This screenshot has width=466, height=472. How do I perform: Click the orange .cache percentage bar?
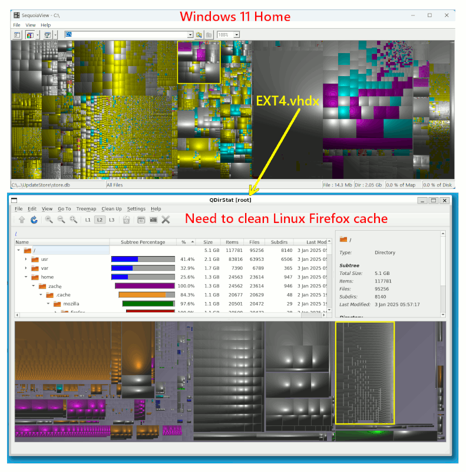[147, 294]
